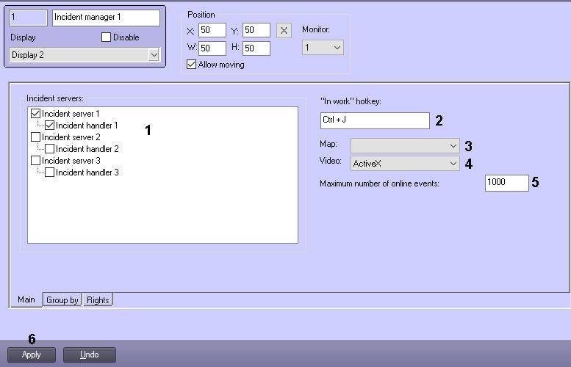Enable Incident server 2 checkbox

[x=36, y=137]
